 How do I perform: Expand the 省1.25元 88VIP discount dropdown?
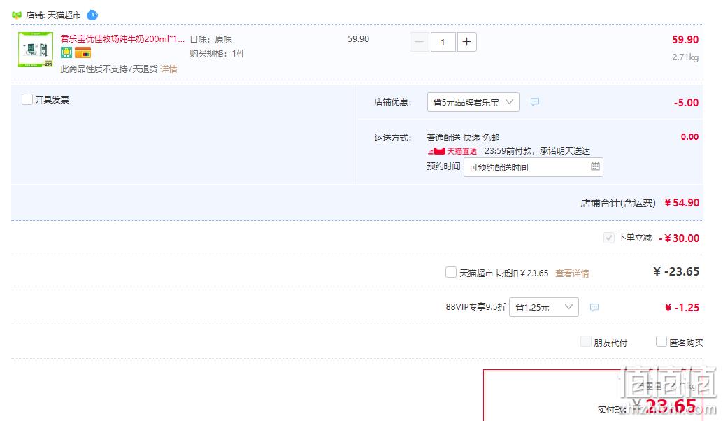(x=543, y=307)
